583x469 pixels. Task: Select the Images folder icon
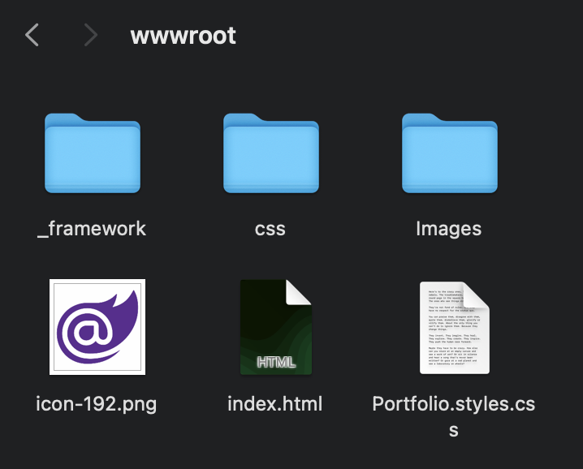click(450, 153)
